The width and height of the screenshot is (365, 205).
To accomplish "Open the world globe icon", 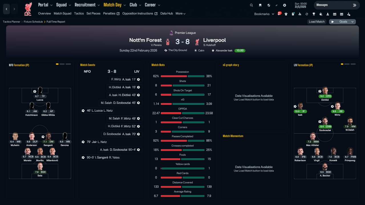I will point(269,5).
